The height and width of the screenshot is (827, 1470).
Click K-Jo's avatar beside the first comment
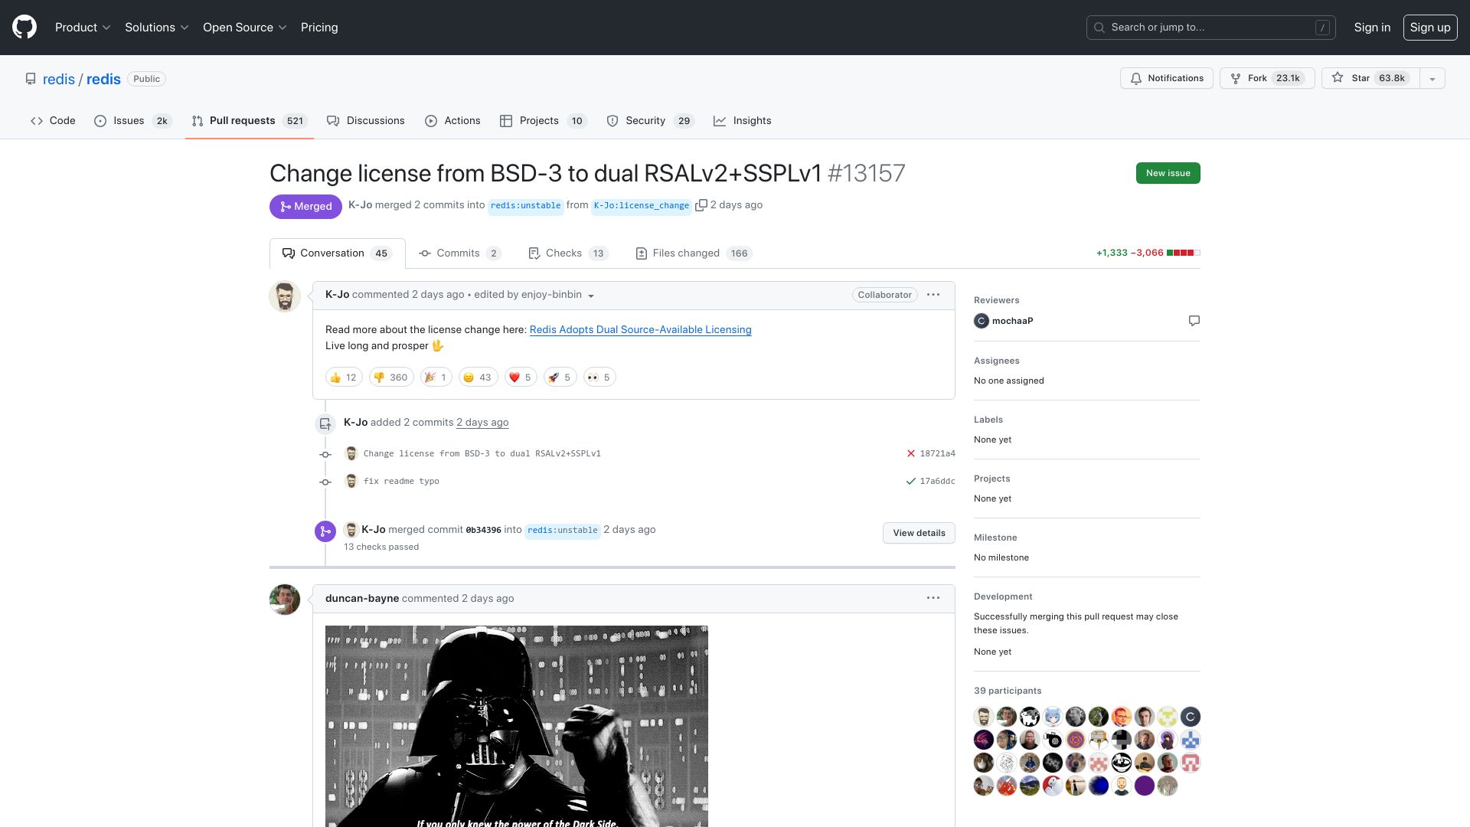[x=285, y=296]
